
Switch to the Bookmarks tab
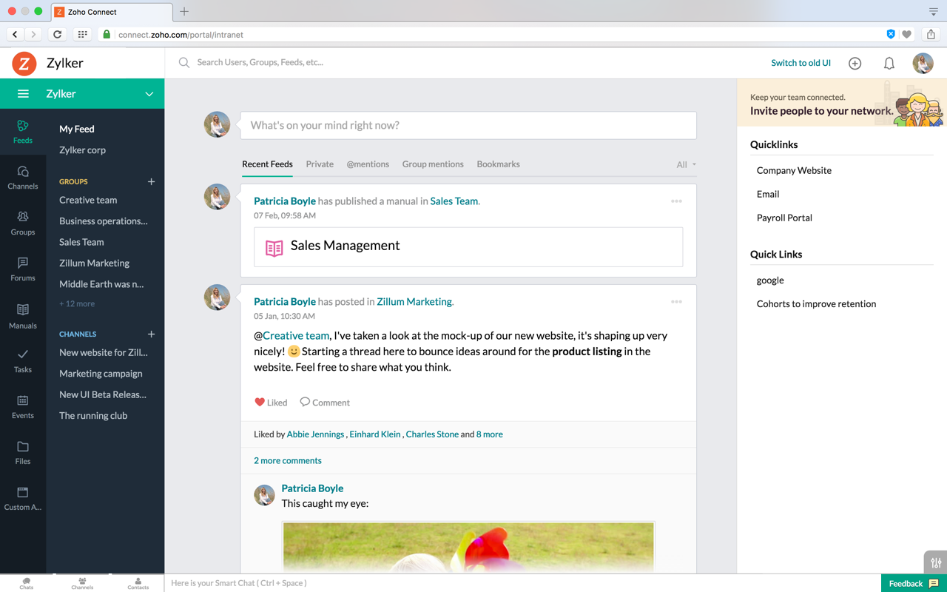click(x=498, y=164)
